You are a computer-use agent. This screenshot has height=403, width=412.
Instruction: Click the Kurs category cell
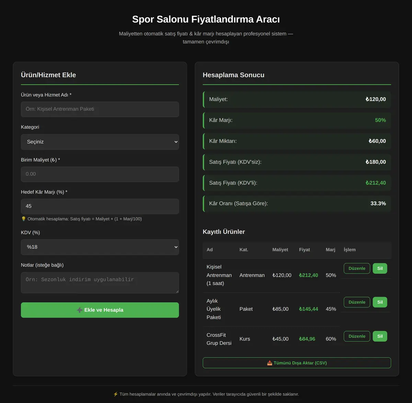245,339
